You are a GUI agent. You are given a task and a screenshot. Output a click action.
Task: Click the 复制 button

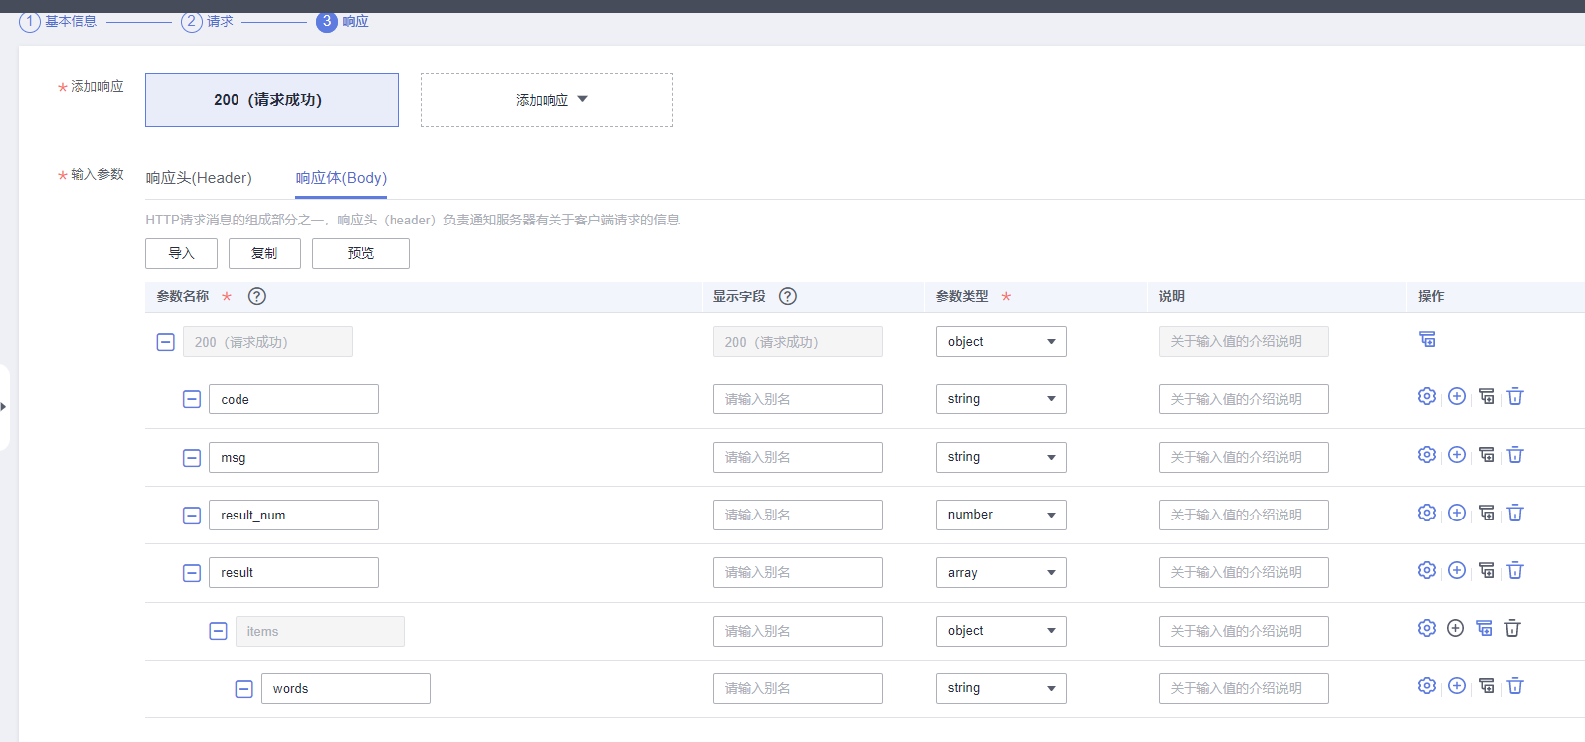[x=264, y=253]
